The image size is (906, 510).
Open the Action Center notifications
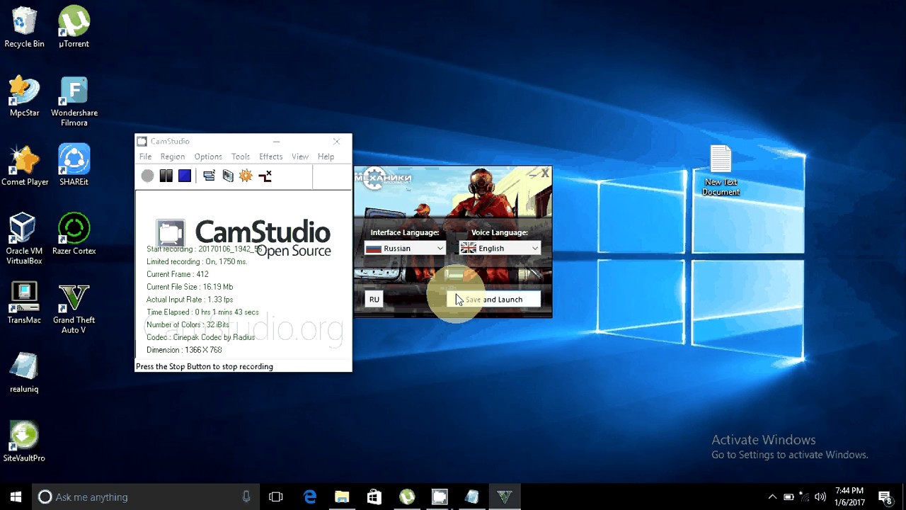pos(885,497)
